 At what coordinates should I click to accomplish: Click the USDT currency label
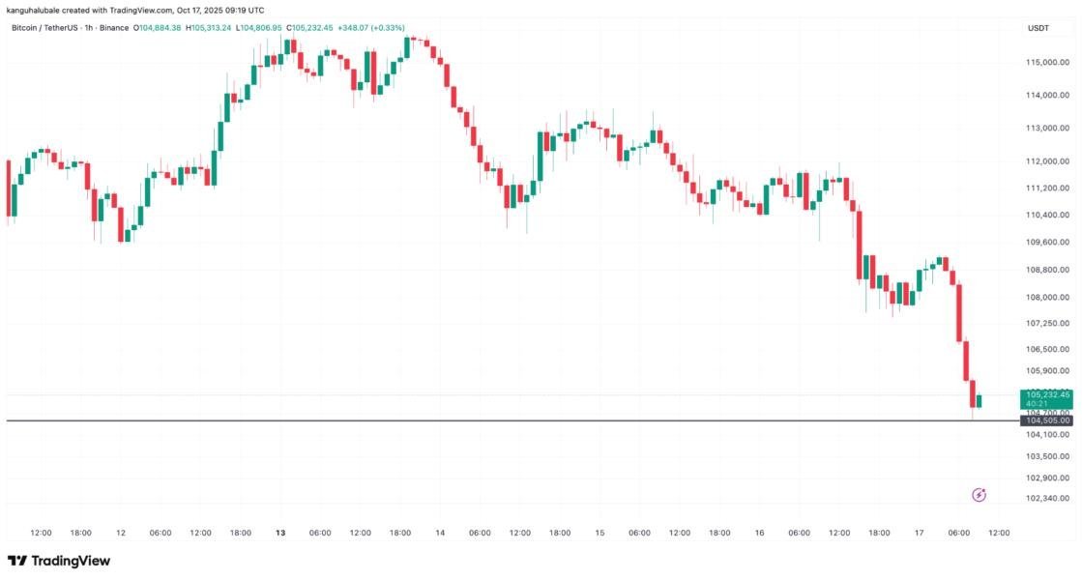point(1038,28)
